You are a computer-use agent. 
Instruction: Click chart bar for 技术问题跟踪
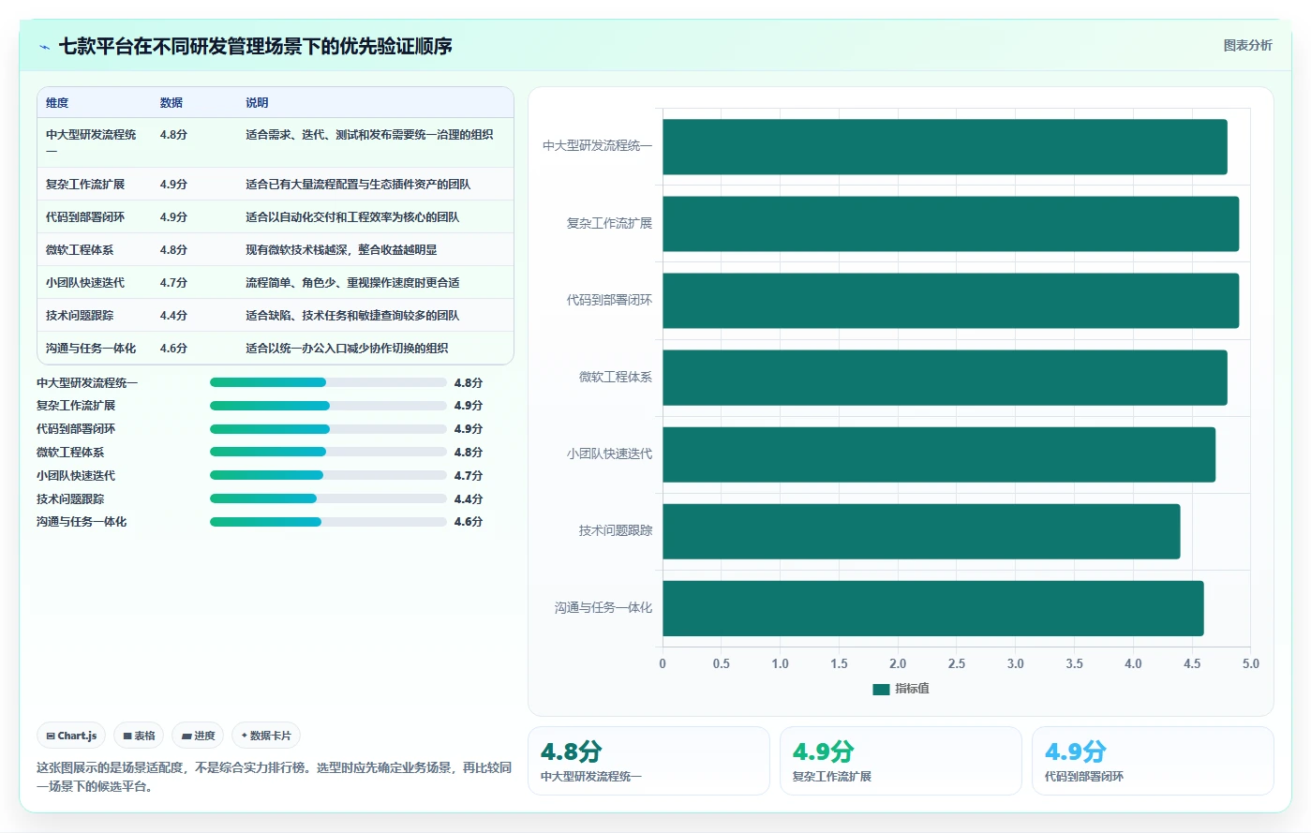tap(921, 531)
